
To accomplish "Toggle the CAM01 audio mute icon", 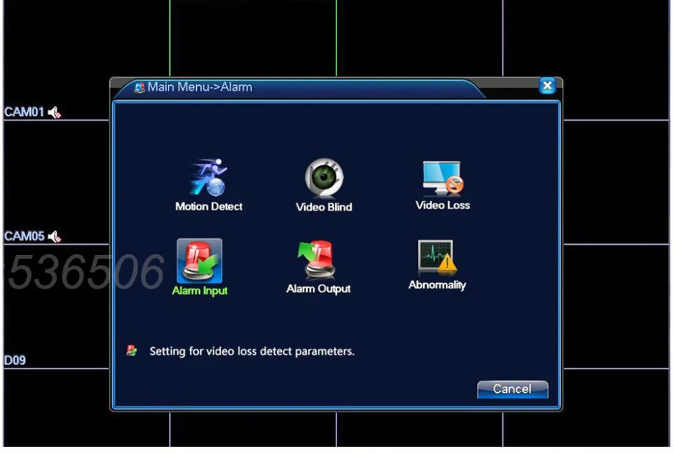I will pos(55,113).
